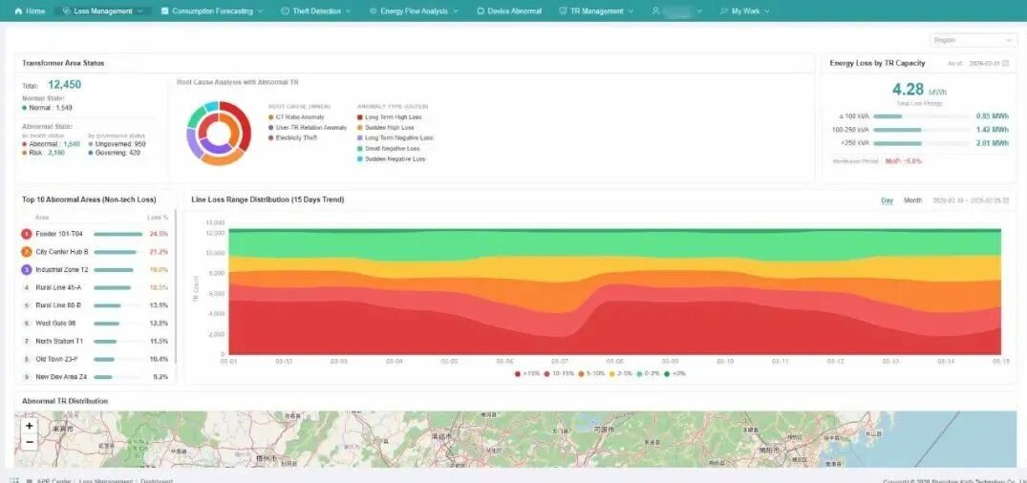Click the user profile avatar icon
The width and height of the screenshot is (1027, 483).
655,11
